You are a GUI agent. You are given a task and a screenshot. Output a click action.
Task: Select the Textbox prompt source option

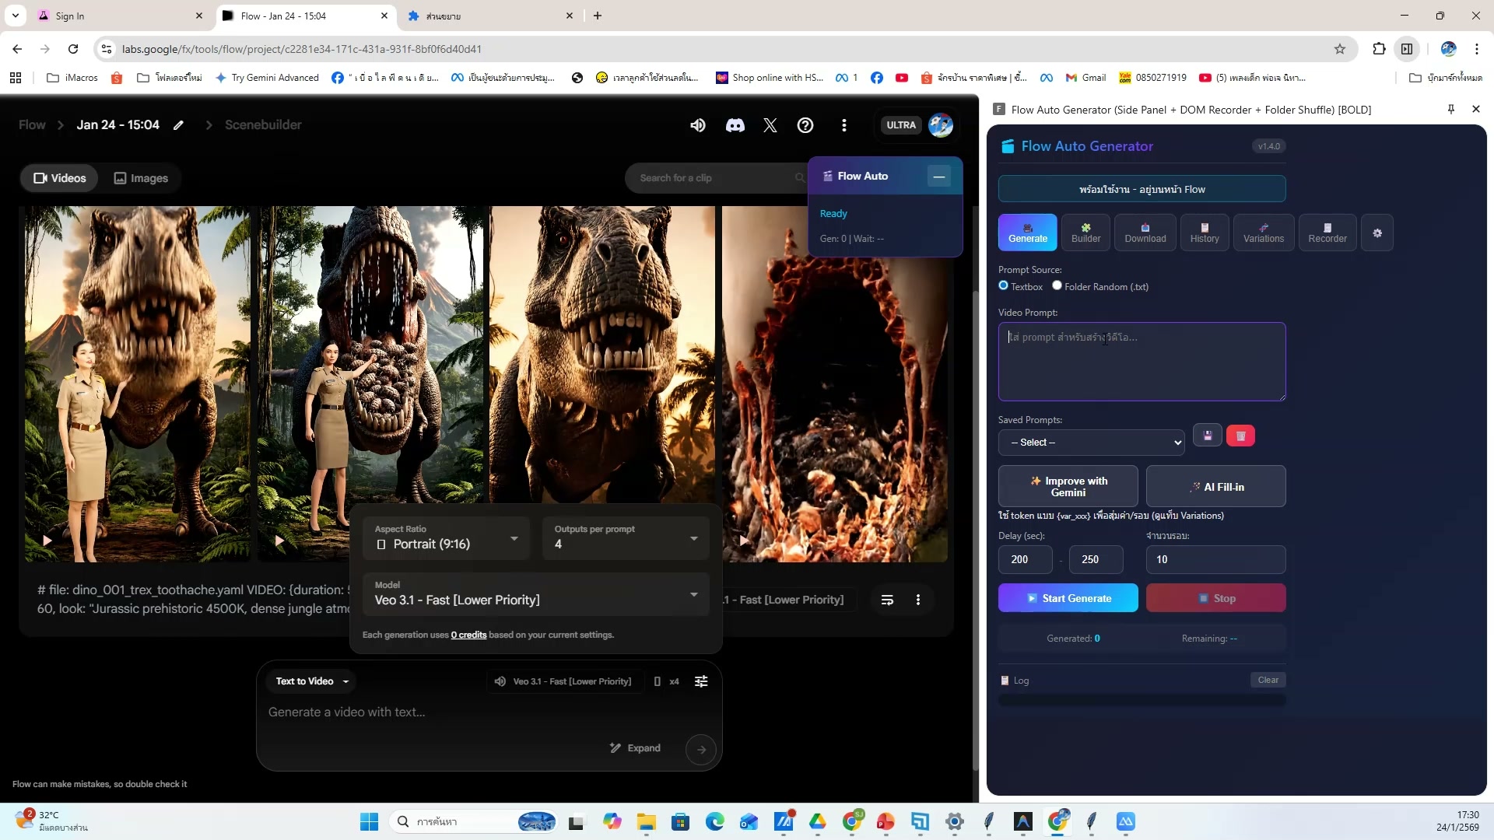coord(1004,285)
